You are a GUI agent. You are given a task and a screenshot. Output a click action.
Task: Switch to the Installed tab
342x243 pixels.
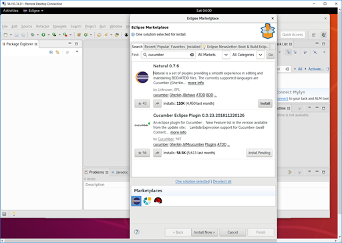pos(194,47)
